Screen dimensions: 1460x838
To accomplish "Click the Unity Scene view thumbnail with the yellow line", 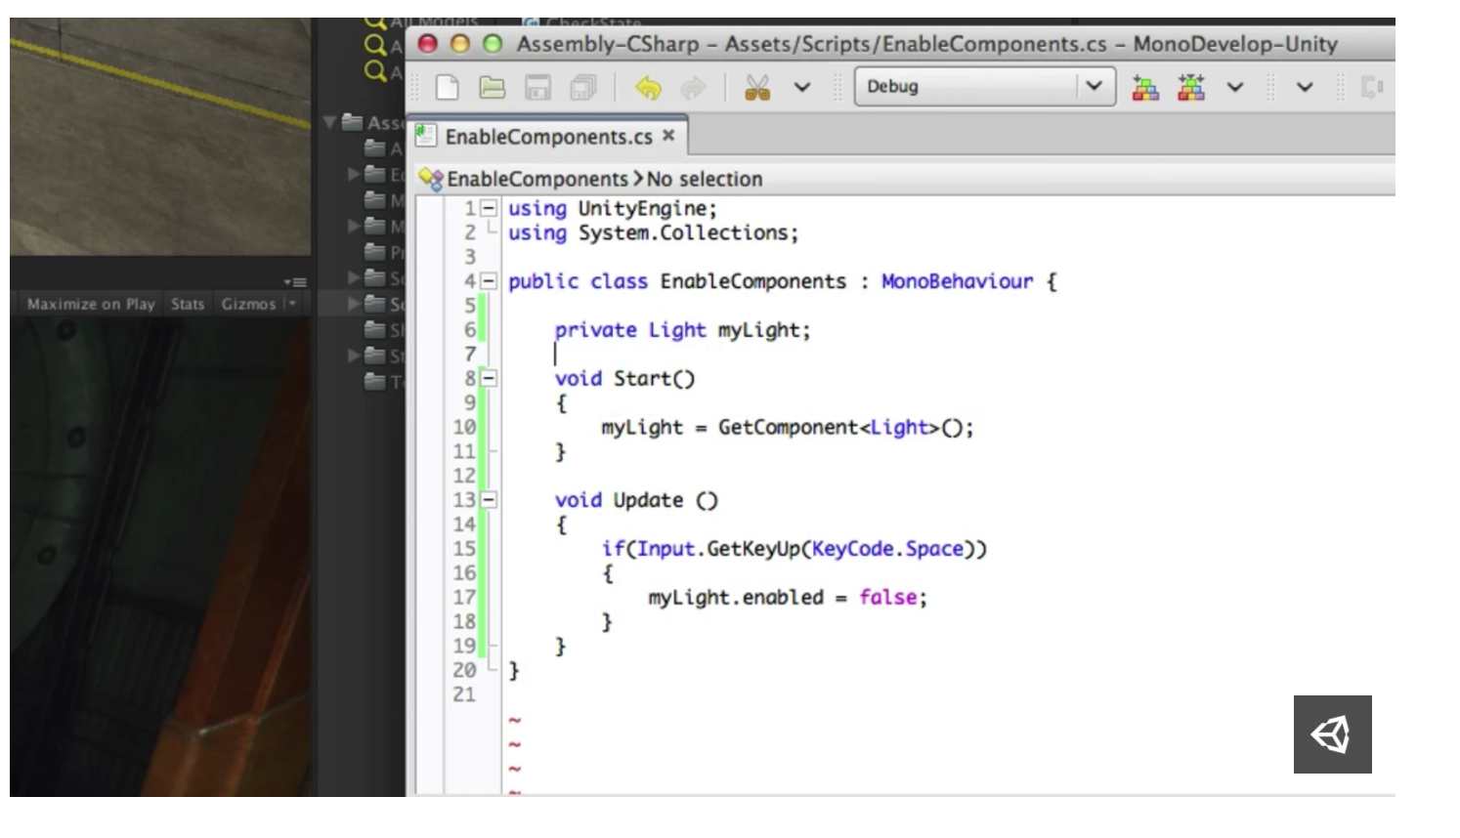I will click(x=160, y=137).
